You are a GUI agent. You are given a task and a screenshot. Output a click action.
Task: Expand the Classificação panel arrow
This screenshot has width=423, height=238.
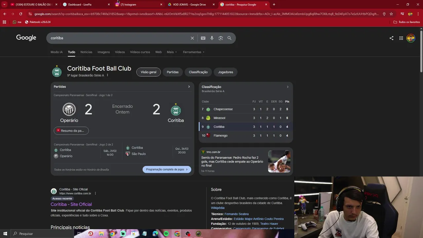click(288, 87)
